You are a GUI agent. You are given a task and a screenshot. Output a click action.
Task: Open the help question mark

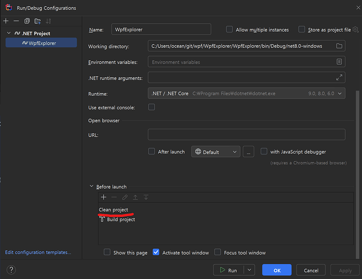tap(11, 270)
